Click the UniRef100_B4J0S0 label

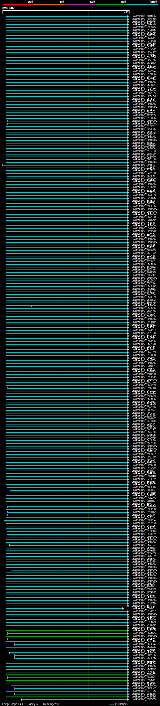(143, 393)
